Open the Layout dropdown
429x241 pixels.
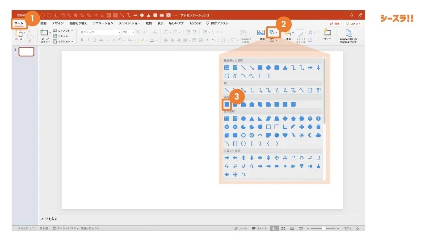coord(63,31)
